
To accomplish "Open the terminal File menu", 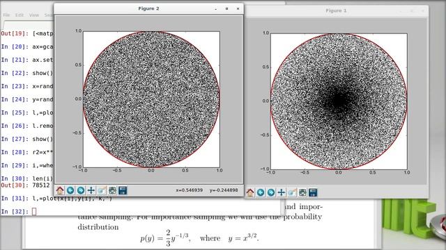I will tap(6, 15).
